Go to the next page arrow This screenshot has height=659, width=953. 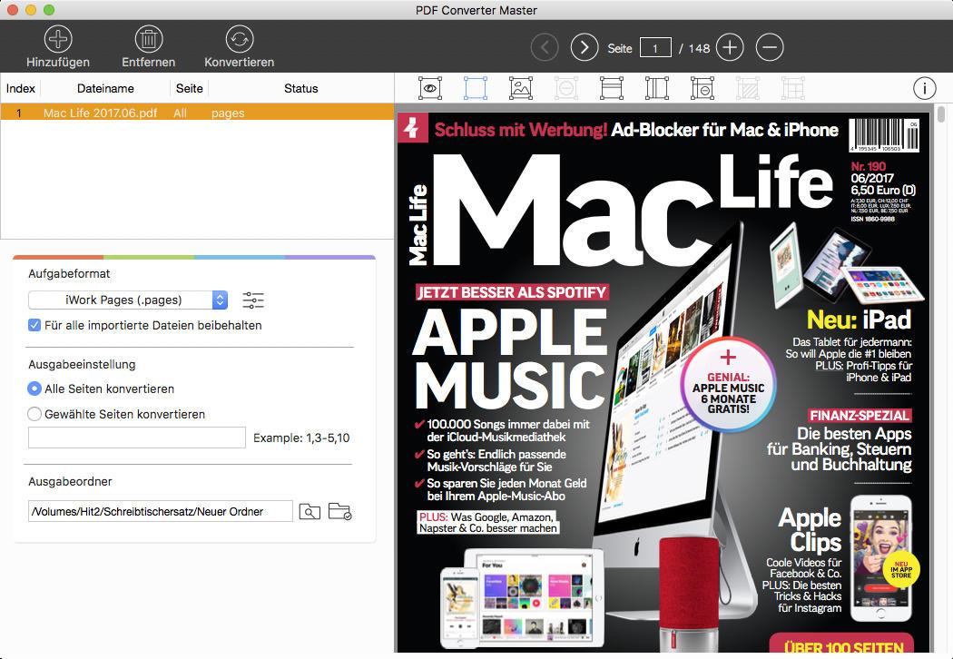[x=585, y=47]
